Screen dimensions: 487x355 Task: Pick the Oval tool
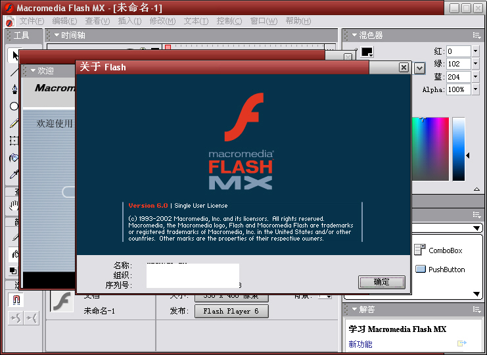click(x=14, y=106)
